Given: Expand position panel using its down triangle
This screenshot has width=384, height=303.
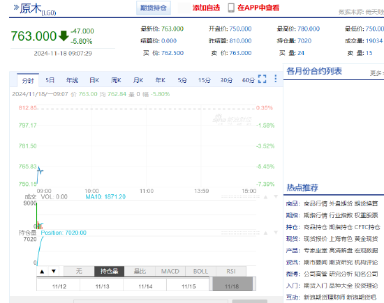Looking at the screenshot, I should 276,233.
